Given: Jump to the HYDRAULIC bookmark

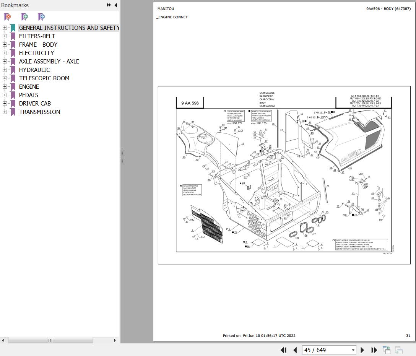Looking at the screenshot, I should (x=34, y=70).
